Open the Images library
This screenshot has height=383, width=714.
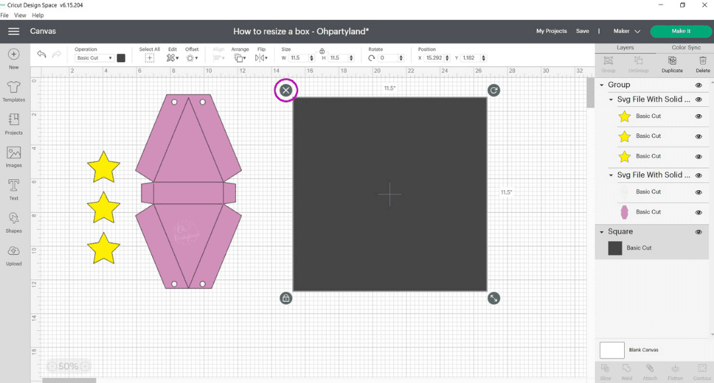tap(14, 157)
